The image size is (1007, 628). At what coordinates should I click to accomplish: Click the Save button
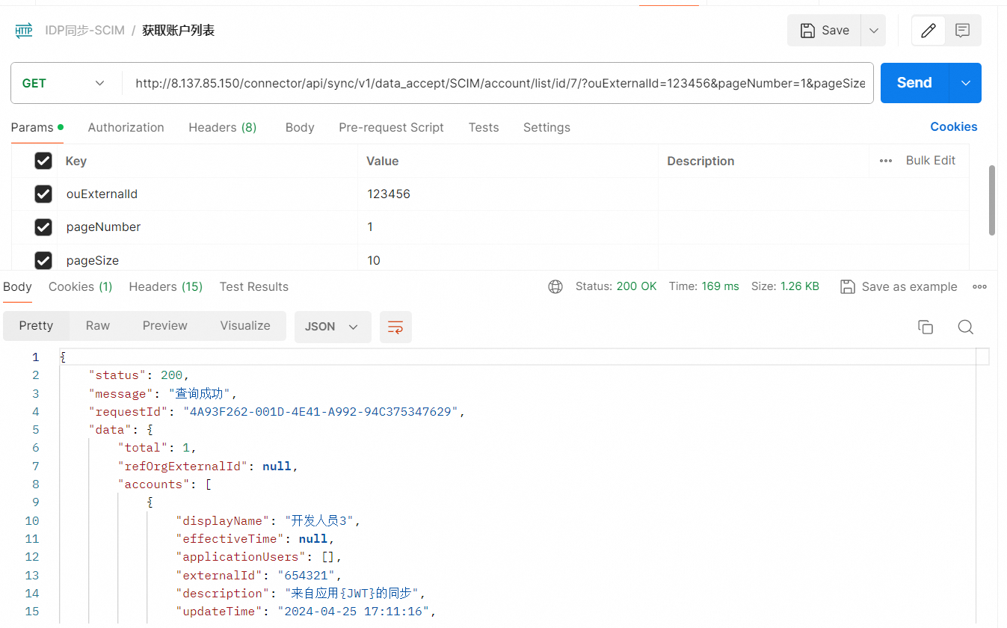pos(825,31)
